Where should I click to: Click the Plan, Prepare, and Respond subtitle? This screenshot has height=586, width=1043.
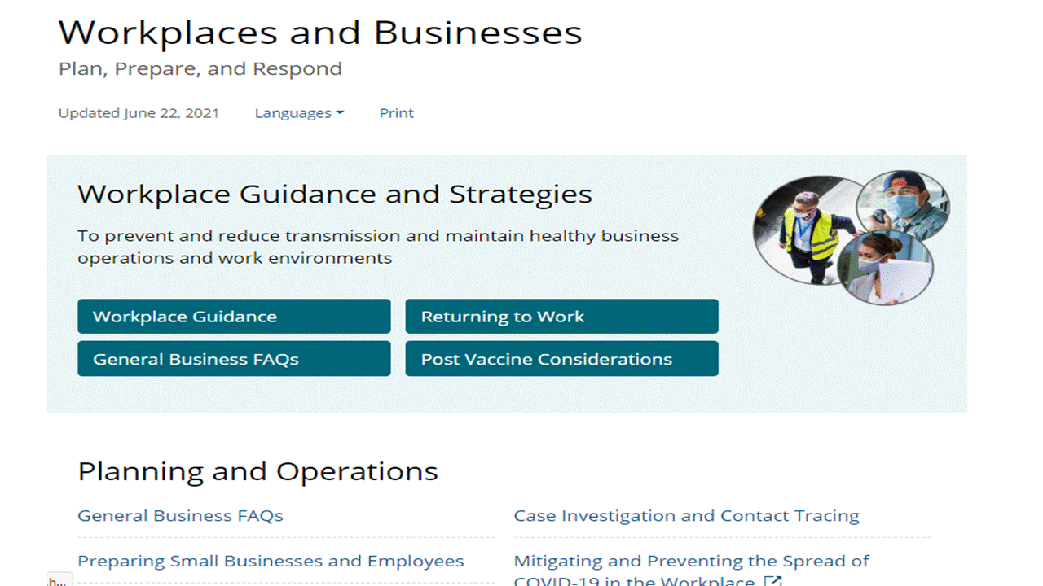200,69
